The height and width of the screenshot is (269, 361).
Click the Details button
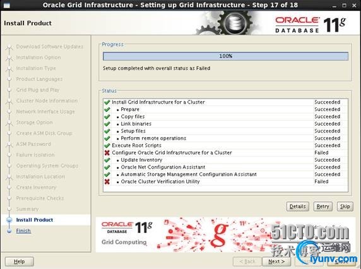point(297,206)
